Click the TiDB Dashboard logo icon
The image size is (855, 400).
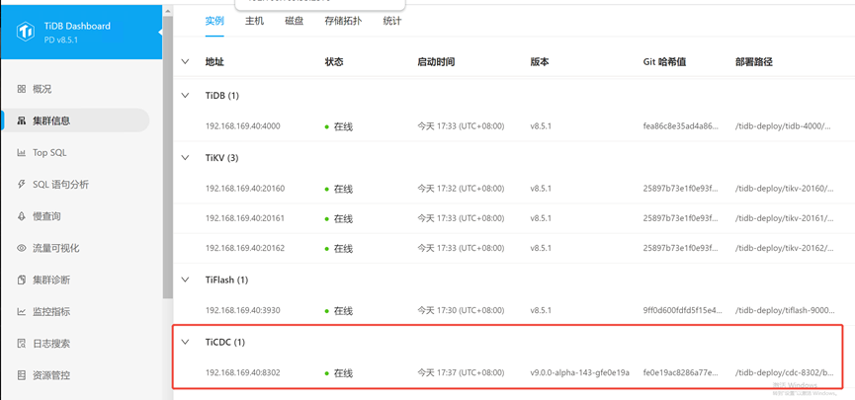click(26, 33)
